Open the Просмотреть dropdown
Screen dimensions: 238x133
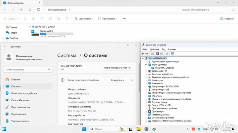click(x=108, y=18)
